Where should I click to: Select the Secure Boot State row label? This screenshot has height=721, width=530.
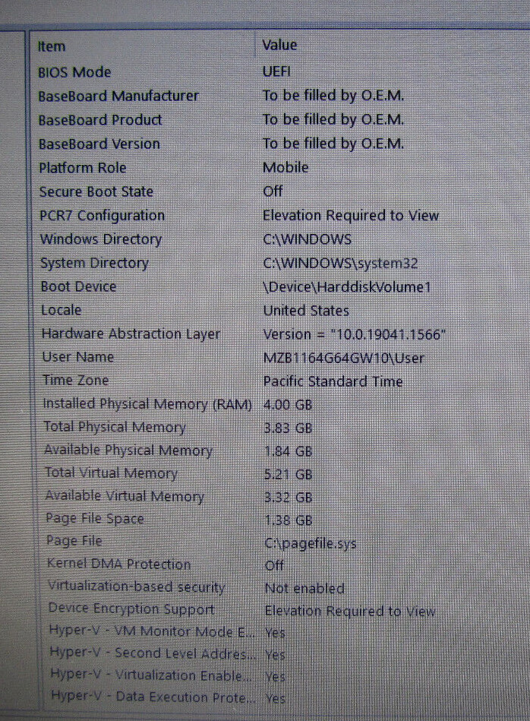[x=96, y=191]
